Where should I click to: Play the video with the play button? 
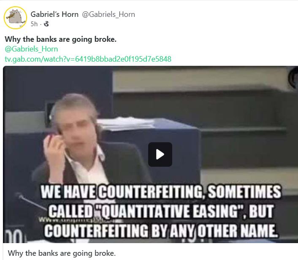coord(160,154)
